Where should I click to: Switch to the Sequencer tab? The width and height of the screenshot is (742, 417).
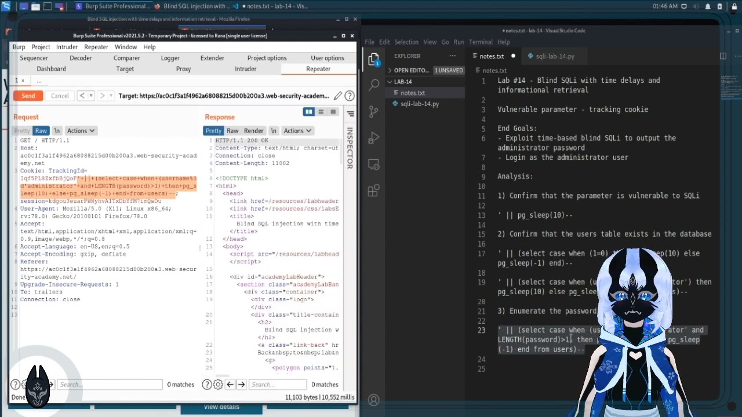(x=34, y=58)
